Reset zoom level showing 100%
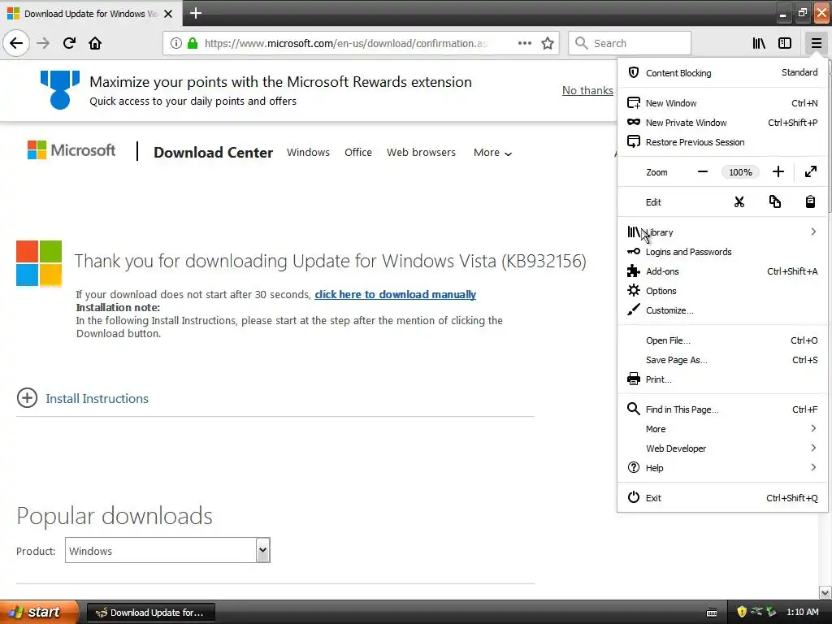 (740, 172)
